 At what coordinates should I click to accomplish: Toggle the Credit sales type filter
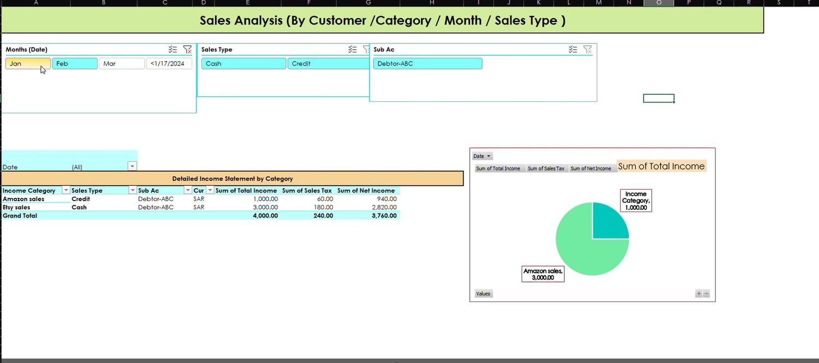pos(329,64)
